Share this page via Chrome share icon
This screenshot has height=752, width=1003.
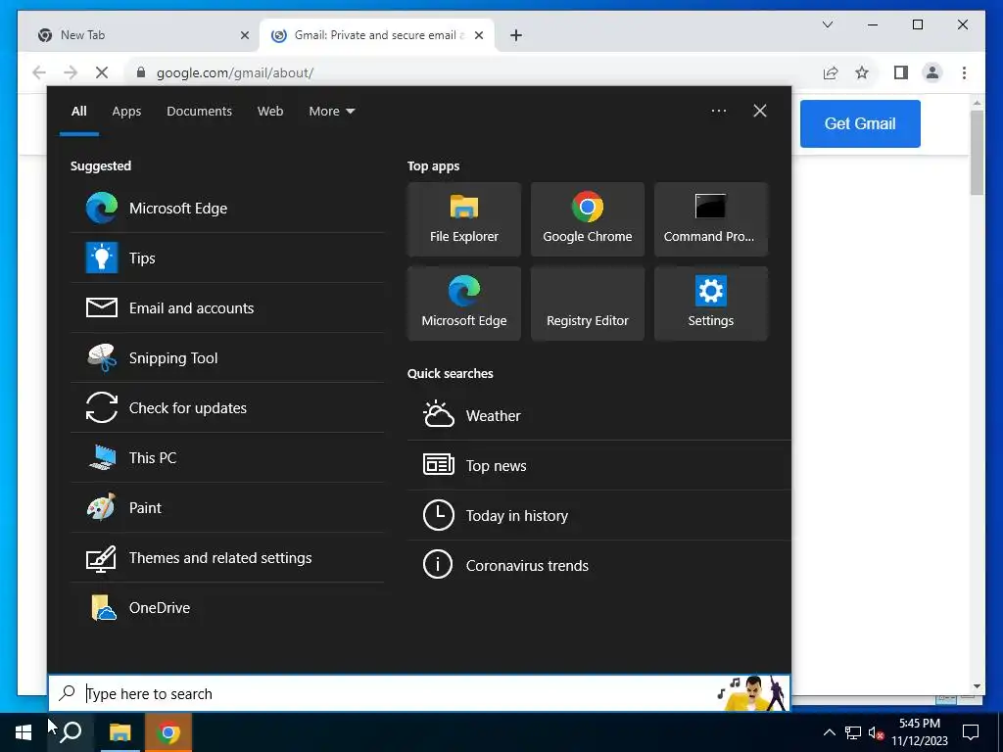(x=831, y=72)
